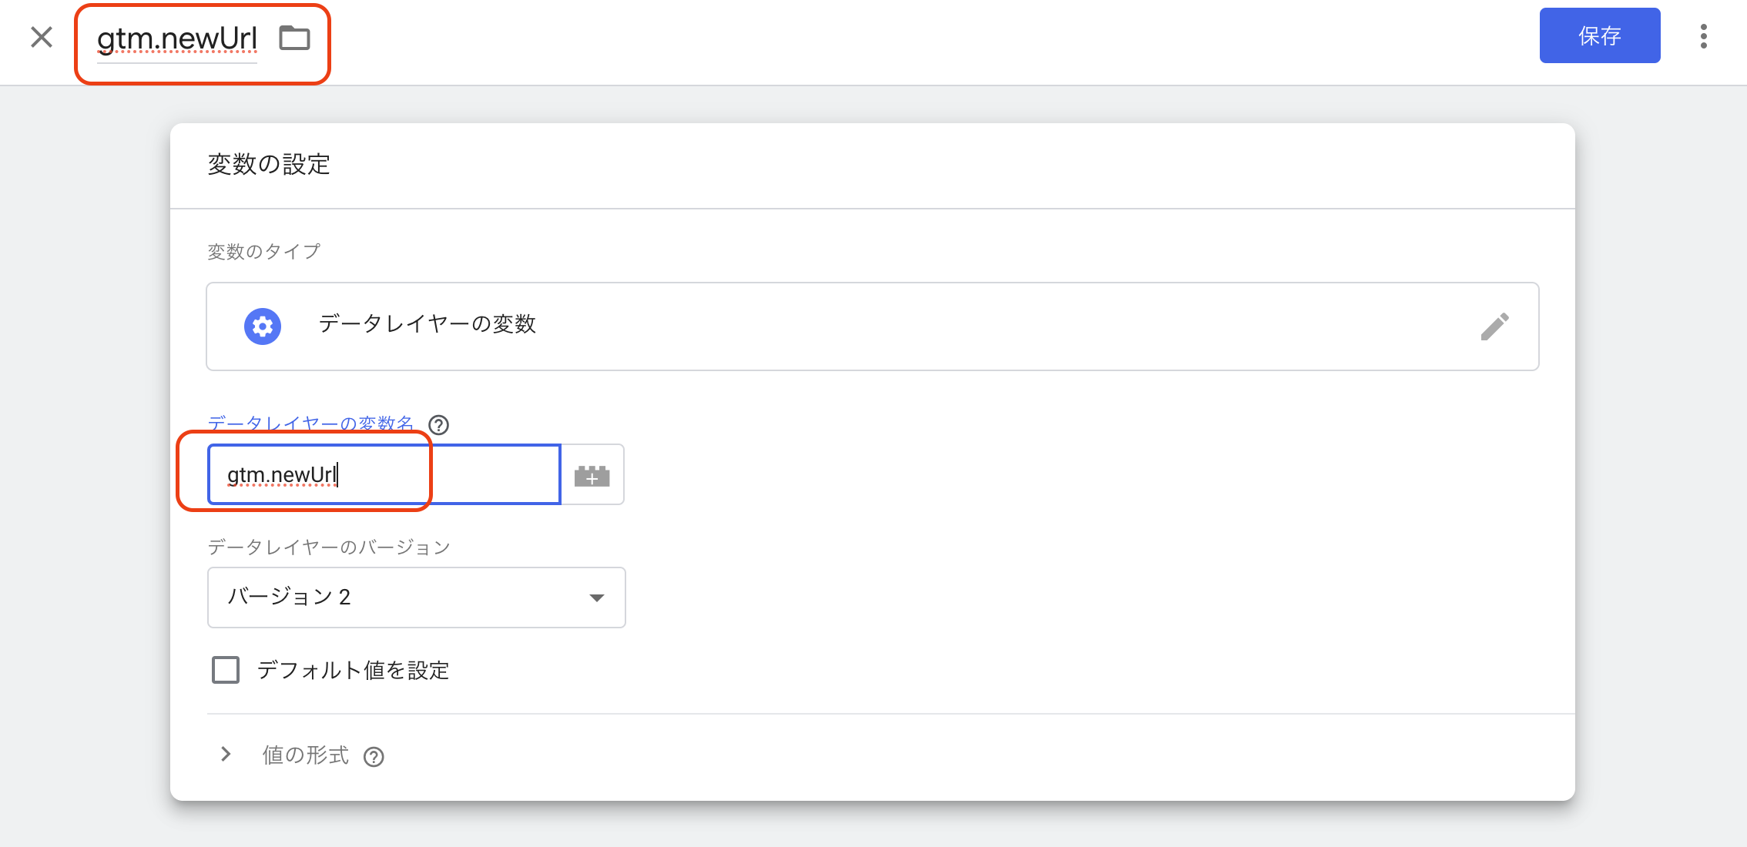Click the insert variable brick icon
This screenshot has height=847, width=1747.
(592, 475)
